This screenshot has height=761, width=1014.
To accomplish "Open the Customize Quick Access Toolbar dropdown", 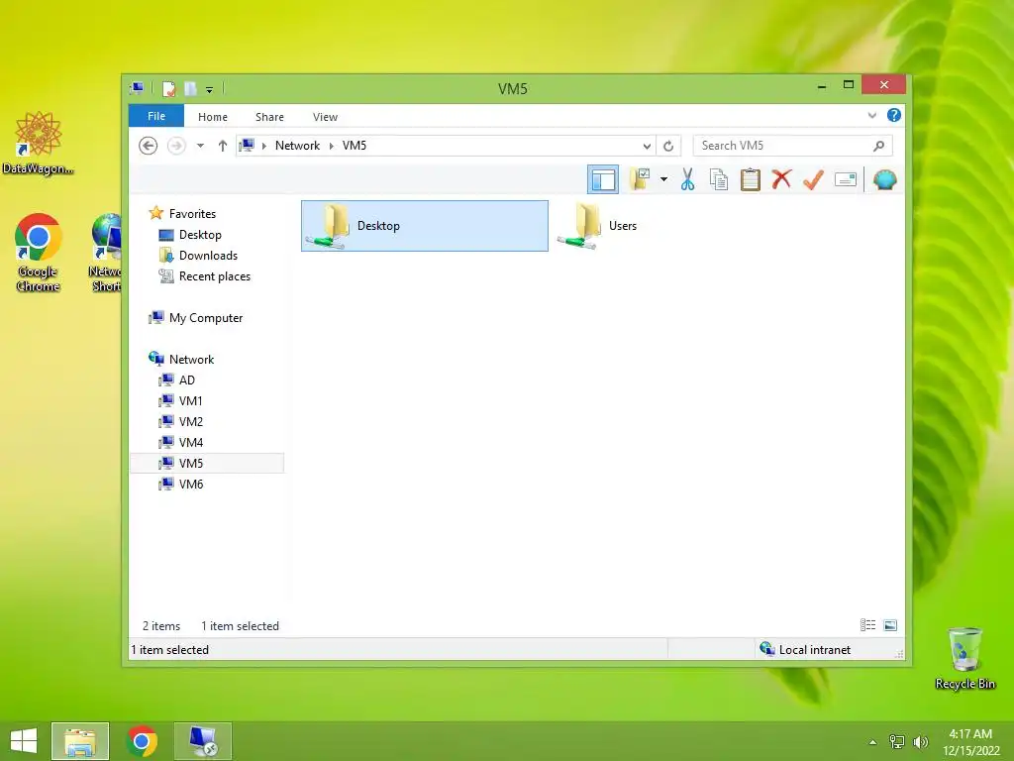I will click(x=210, y=89).
